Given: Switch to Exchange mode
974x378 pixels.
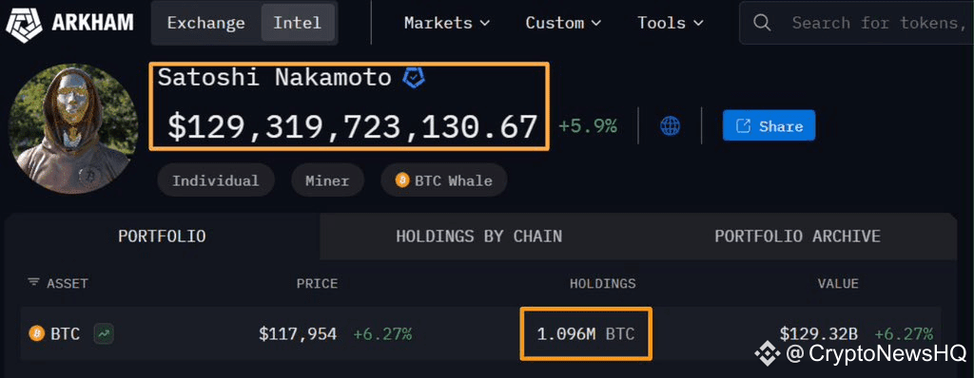Looking at the screenshot, I should (x=205, y=23).
